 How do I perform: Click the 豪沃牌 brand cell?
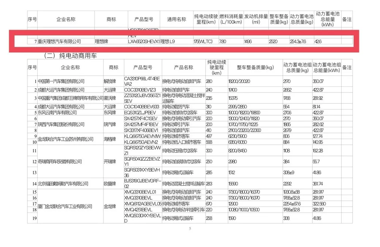pos(110,98)
